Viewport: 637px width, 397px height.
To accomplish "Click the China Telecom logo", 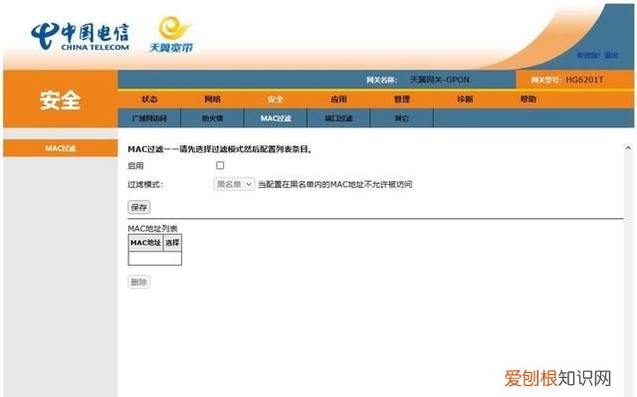I will coord(80,37).
